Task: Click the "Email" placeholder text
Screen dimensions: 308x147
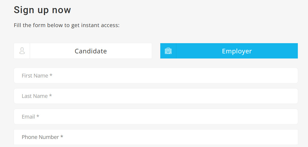Action: point(28,117)
